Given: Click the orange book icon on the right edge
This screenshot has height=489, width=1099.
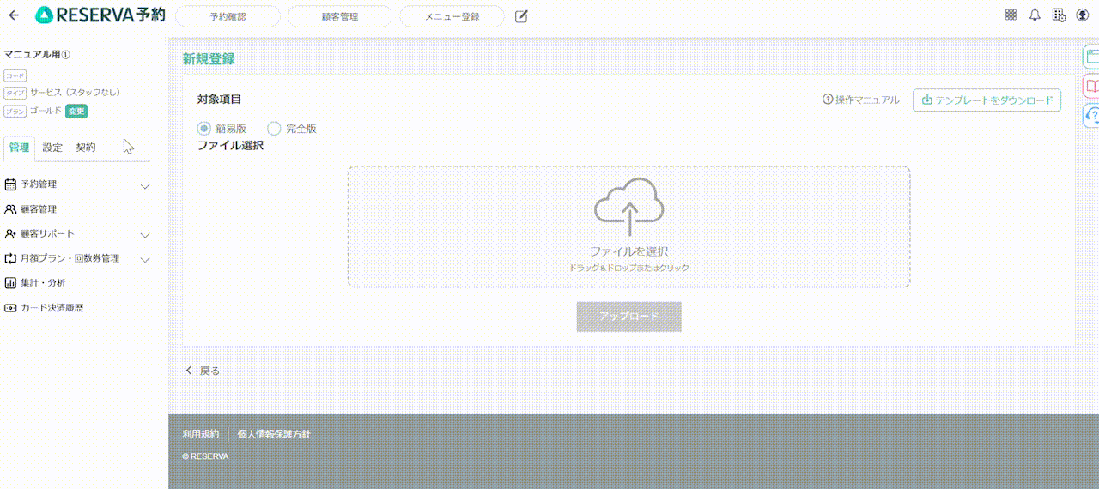Looking at the screenshot, I should pyautogui.click(x=1090, y=86).
